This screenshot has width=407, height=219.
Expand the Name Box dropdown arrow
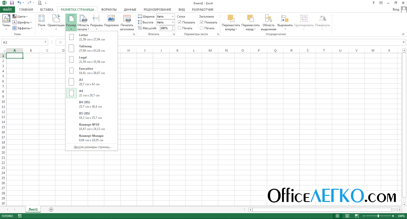point(46,42)
